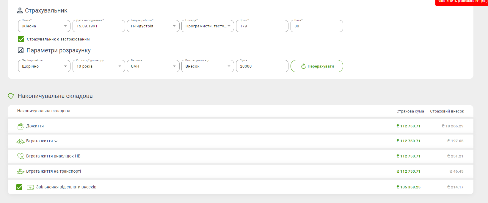
Task: Click the Сума input field with 20000
Action: coord(262,66)
